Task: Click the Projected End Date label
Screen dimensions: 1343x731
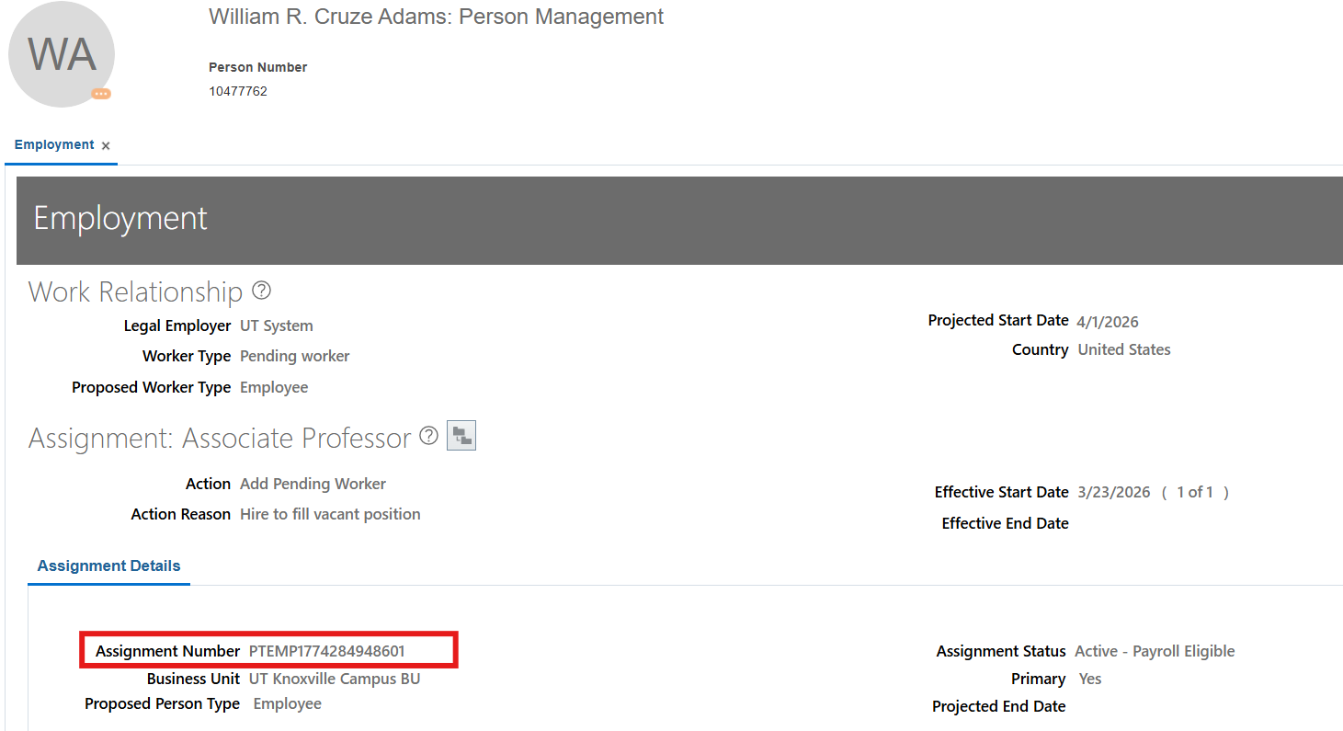Action: [999, 706]
